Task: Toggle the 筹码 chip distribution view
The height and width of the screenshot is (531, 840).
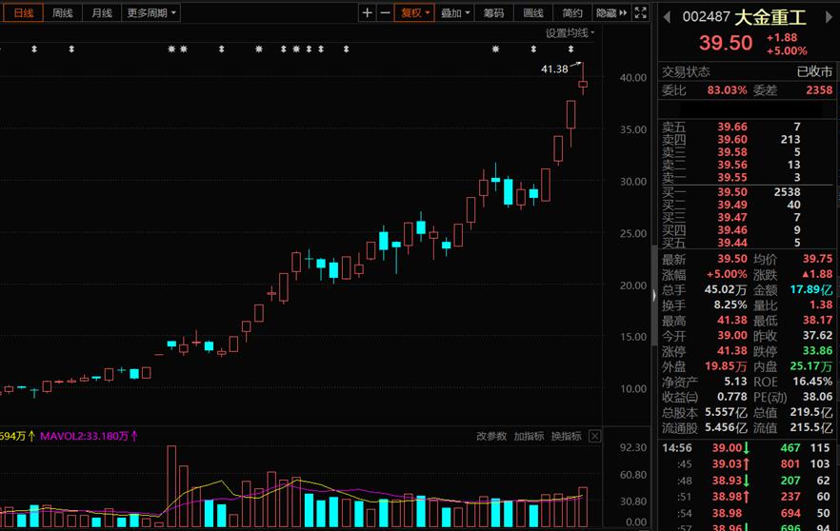Action: pyautogui.click(x=493, y=13)
